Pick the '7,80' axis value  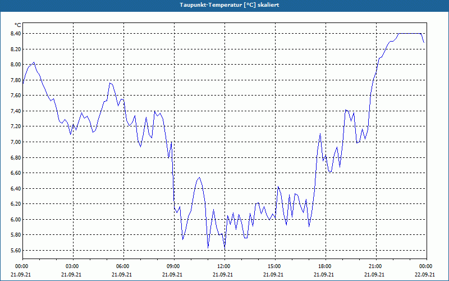[x=16, y=80]
